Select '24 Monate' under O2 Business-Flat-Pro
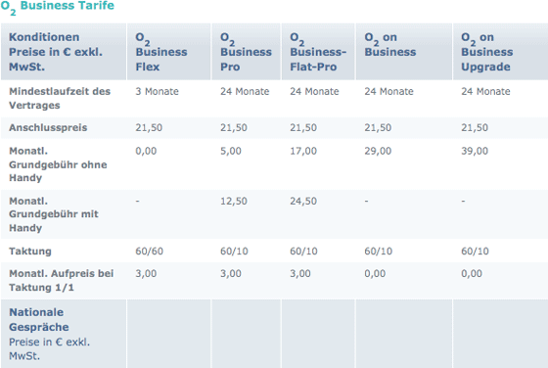 coord(314,91)
